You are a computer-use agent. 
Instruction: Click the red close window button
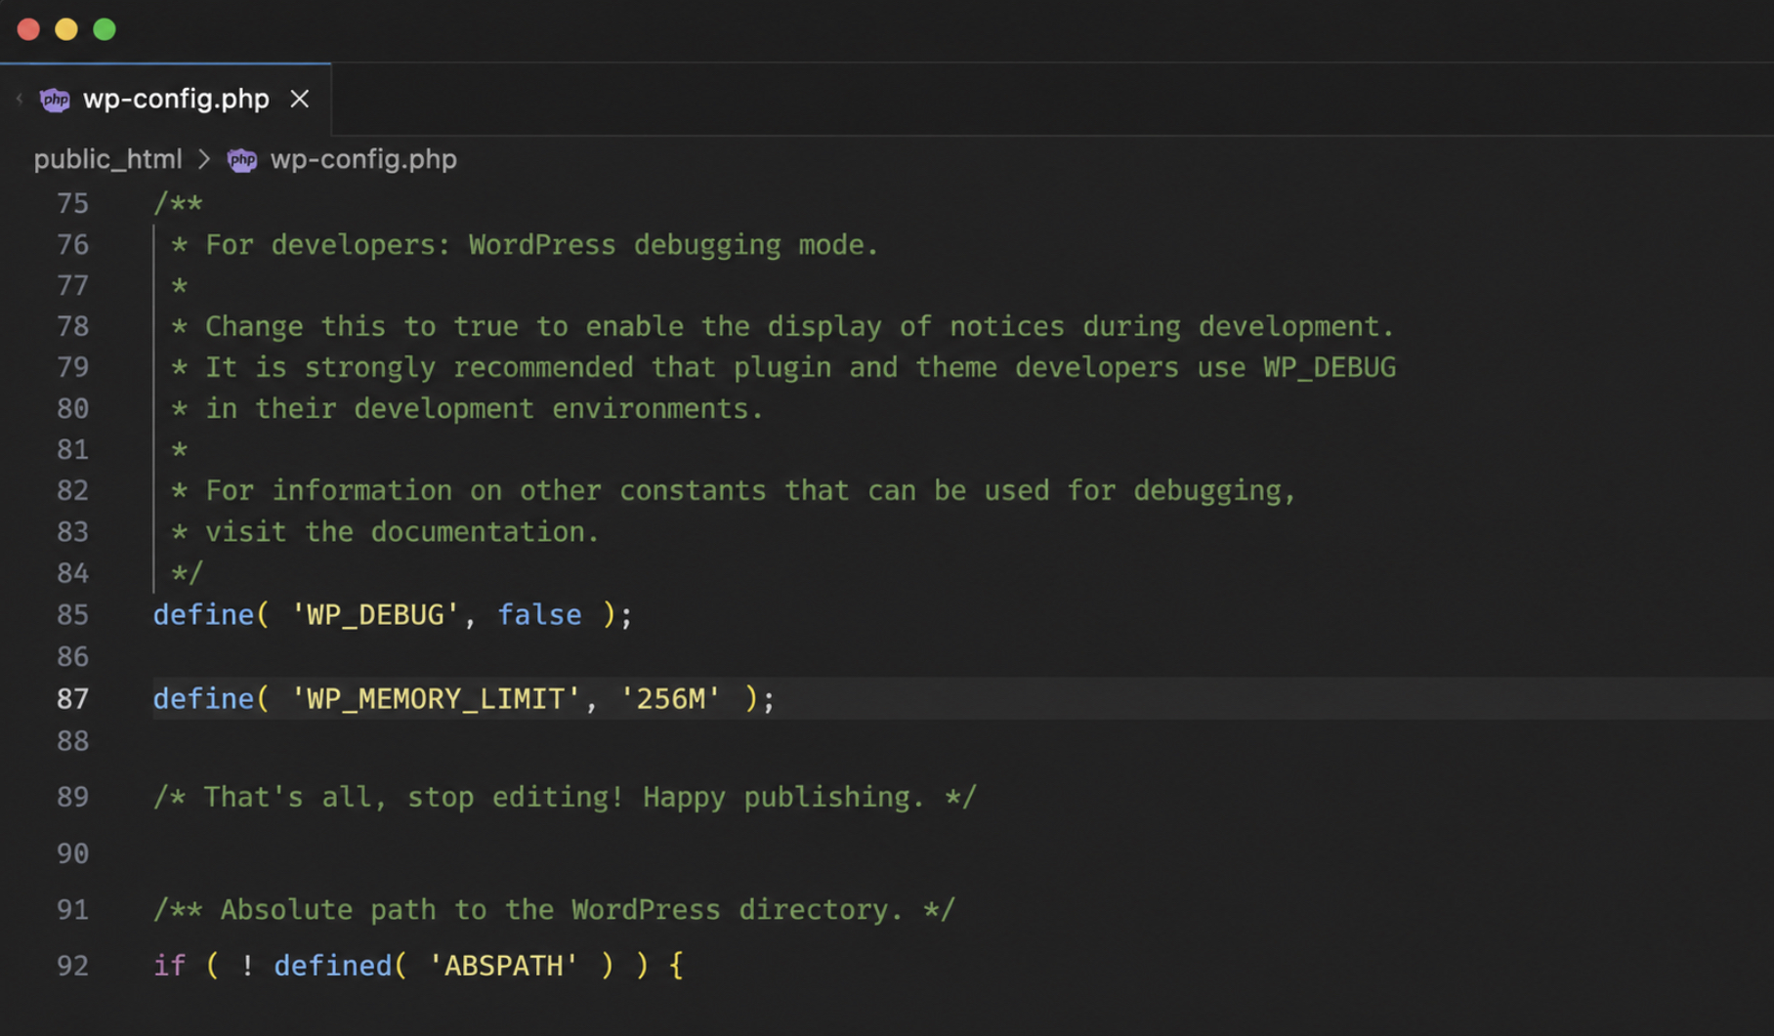pyautogui.click(x=28, y=29)
